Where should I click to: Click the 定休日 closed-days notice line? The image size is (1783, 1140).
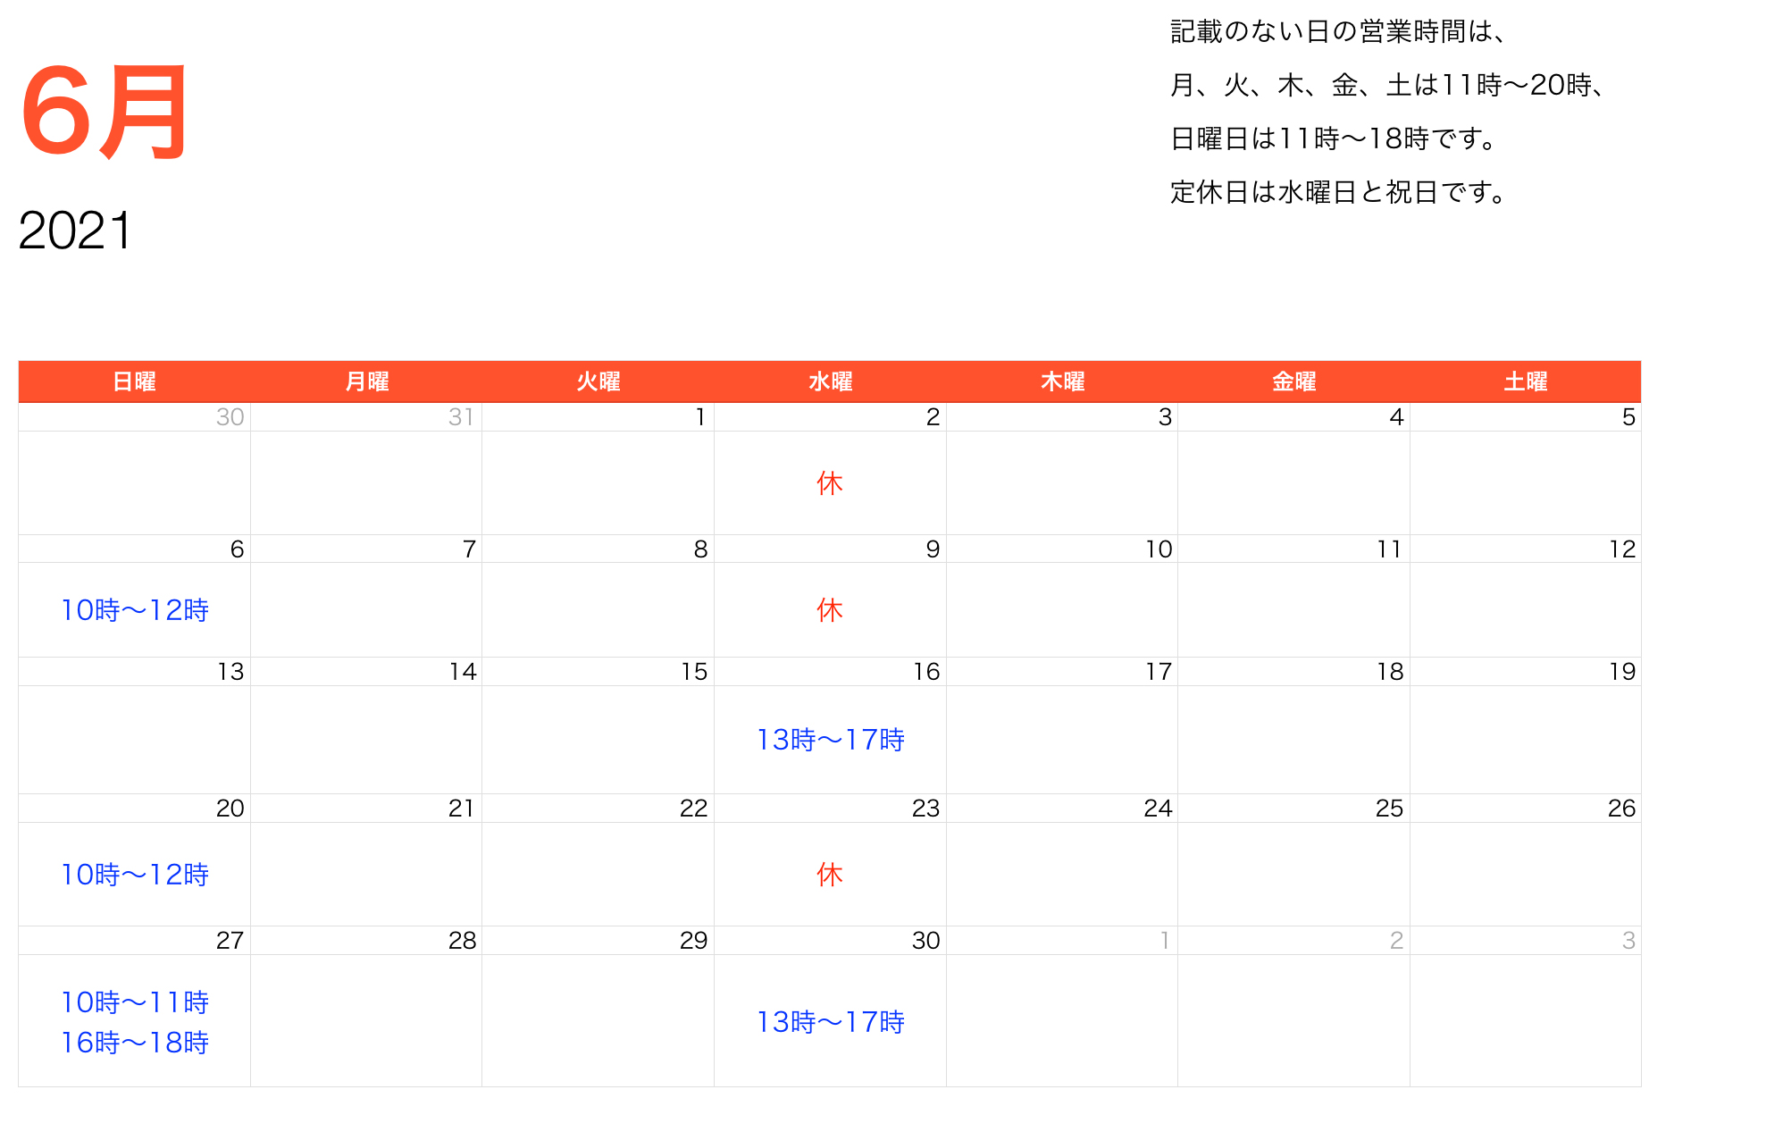pos(1335,189)
